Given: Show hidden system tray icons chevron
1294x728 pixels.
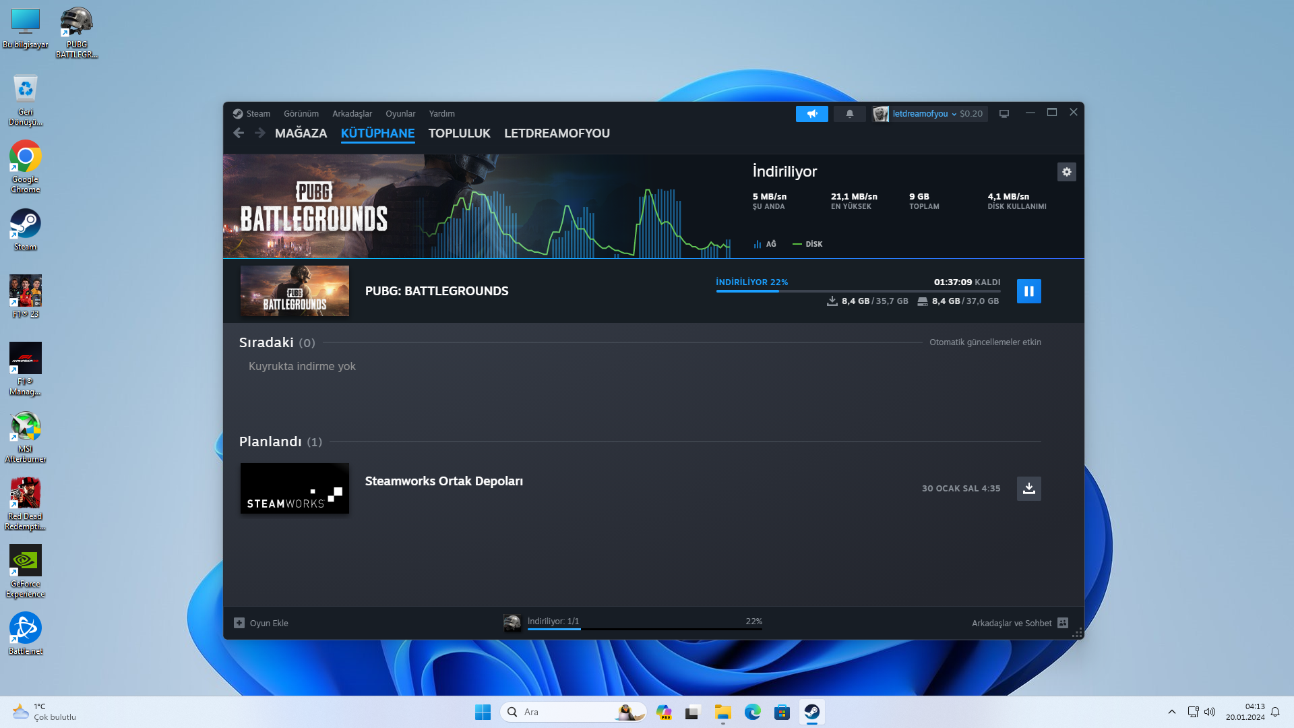Looking at the screenshot, I should pos(1171,712).
